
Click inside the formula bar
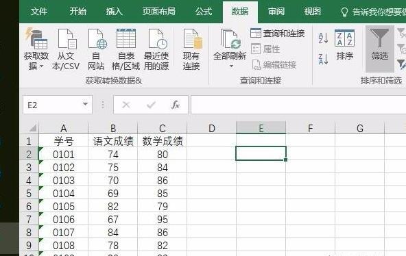click(x=298, y=105)
